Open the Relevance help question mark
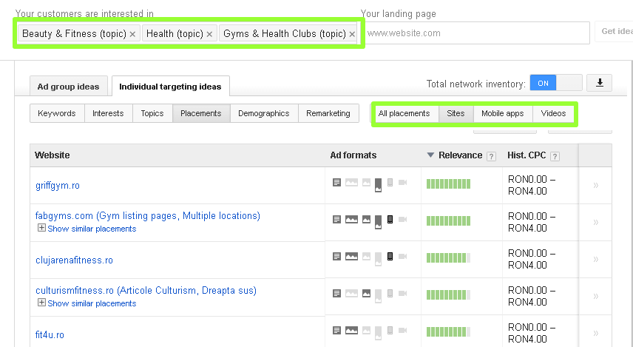The width and height of the screenshot is (633, 347). pyautogui.click(x=491, y=156)
